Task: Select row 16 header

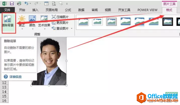Action: 4,101
